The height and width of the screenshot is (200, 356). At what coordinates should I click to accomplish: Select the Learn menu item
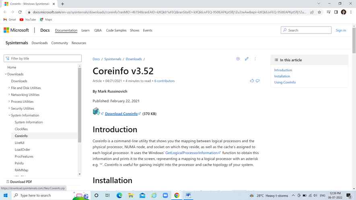(x=85, y=30)
